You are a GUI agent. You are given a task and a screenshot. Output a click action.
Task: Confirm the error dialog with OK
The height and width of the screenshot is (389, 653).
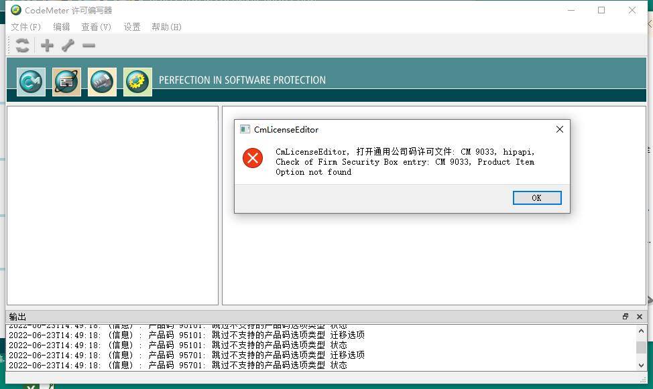point(537,198)
